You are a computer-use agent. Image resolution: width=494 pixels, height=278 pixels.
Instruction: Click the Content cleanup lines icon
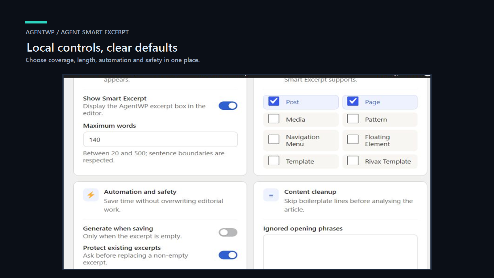[271, 195]
